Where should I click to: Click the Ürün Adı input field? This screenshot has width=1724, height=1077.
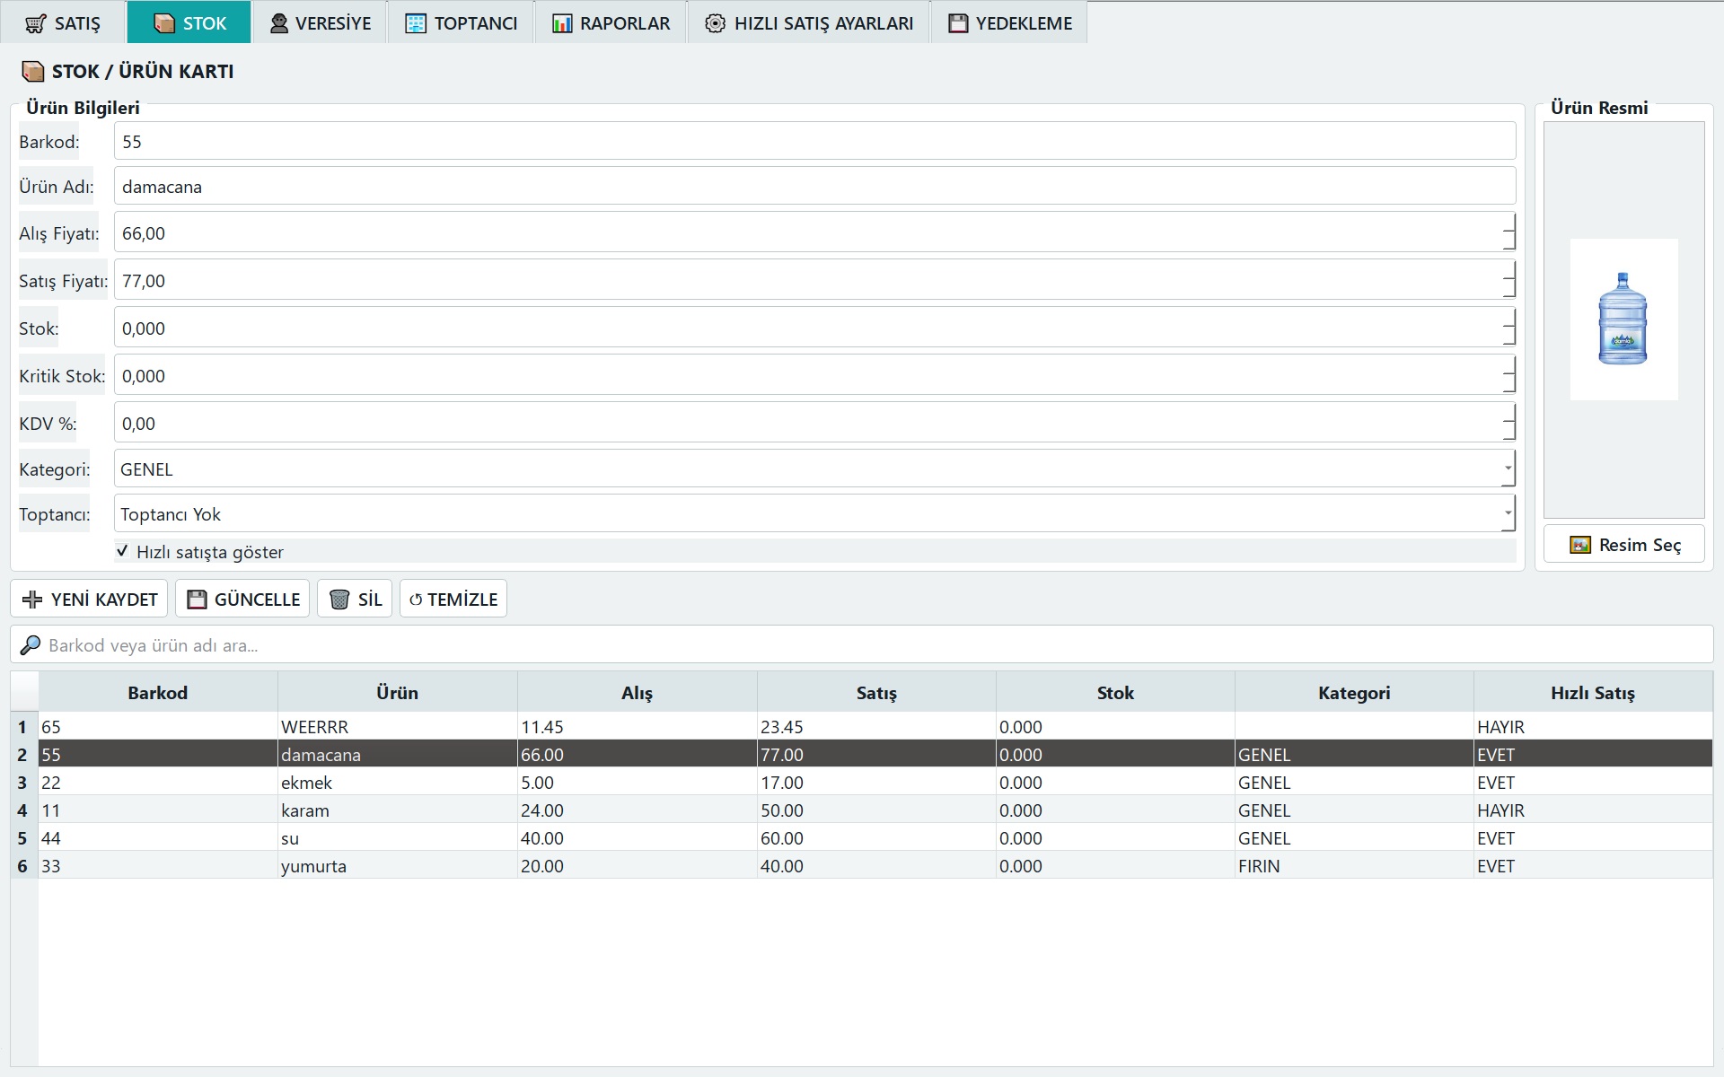click(814, 186)
